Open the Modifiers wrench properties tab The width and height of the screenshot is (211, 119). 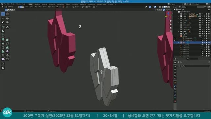[x=175, y=86]
